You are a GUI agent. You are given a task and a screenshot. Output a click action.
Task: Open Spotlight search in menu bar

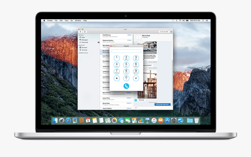pos(203,21)
